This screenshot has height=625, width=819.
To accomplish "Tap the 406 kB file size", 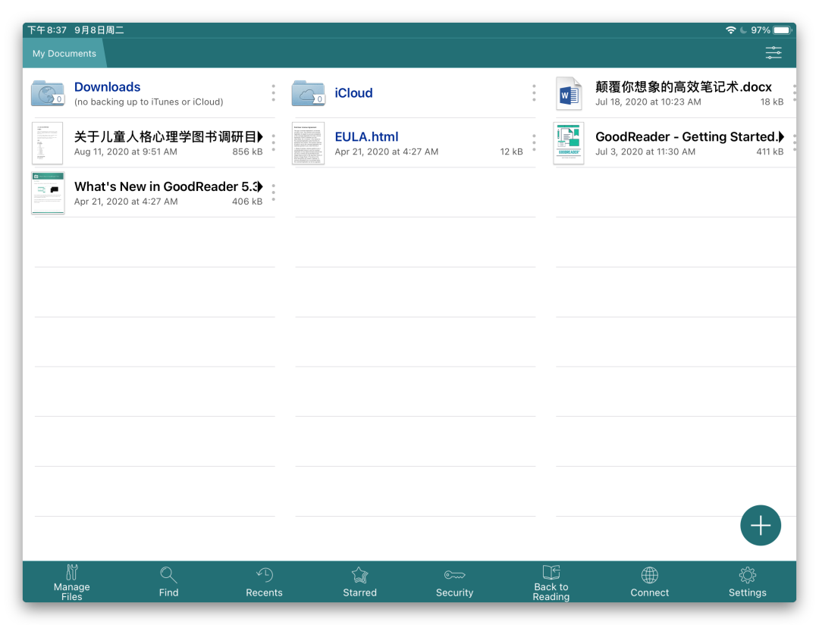I will [247, 202].
